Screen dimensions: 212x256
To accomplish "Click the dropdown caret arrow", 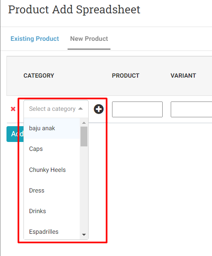I will pyautogui.click(x=81, y=108).
